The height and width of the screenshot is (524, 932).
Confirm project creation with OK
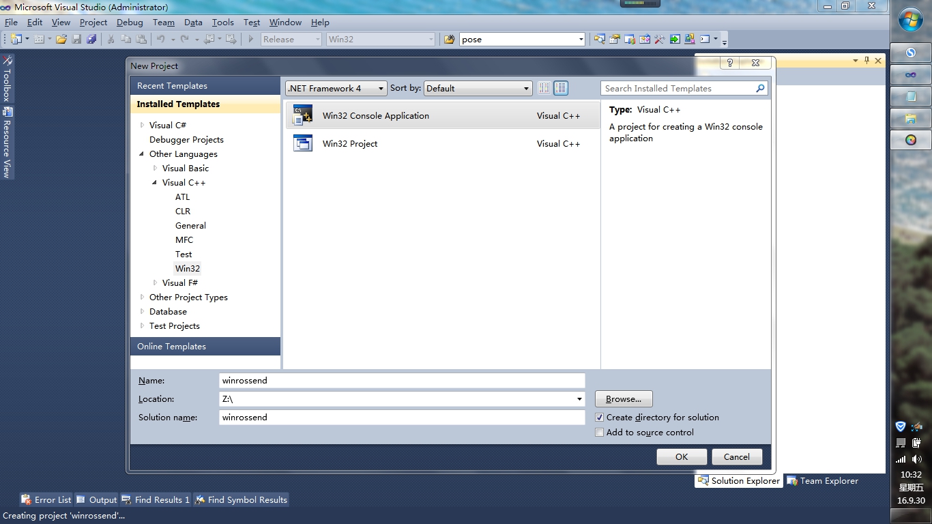point(682,457)
